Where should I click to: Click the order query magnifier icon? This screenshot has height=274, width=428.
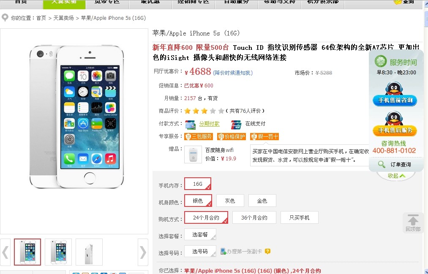[382, 164]
